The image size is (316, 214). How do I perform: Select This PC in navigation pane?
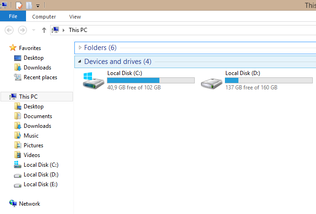[28, 97]
